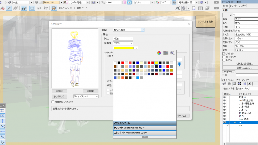Uncheck the ジャケット checkbox

224,54
